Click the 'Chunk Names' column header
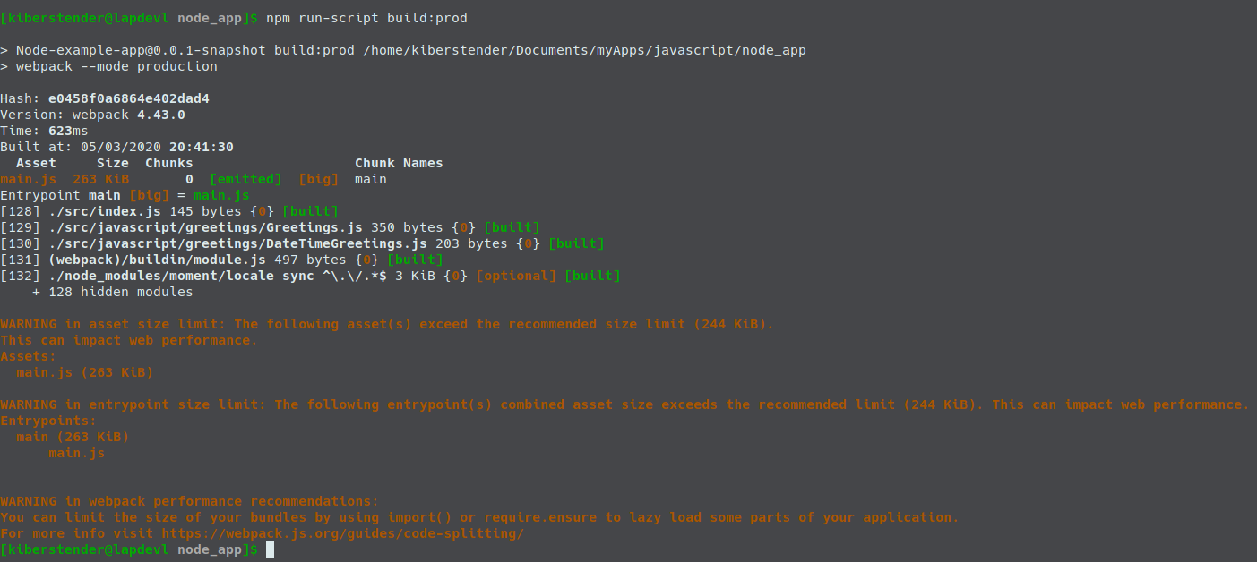This screenshot has width=1257, height=562. coord(399,163)
